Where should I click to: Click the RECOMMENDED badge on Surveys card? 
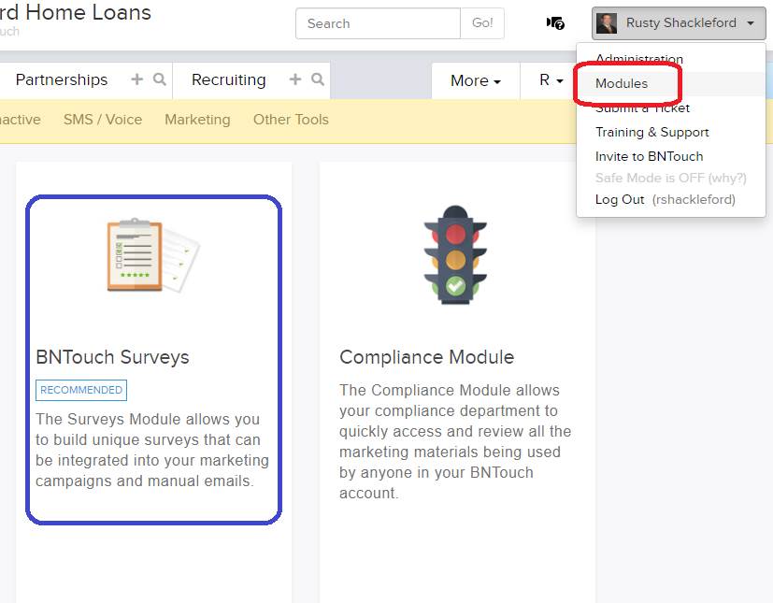81,390
